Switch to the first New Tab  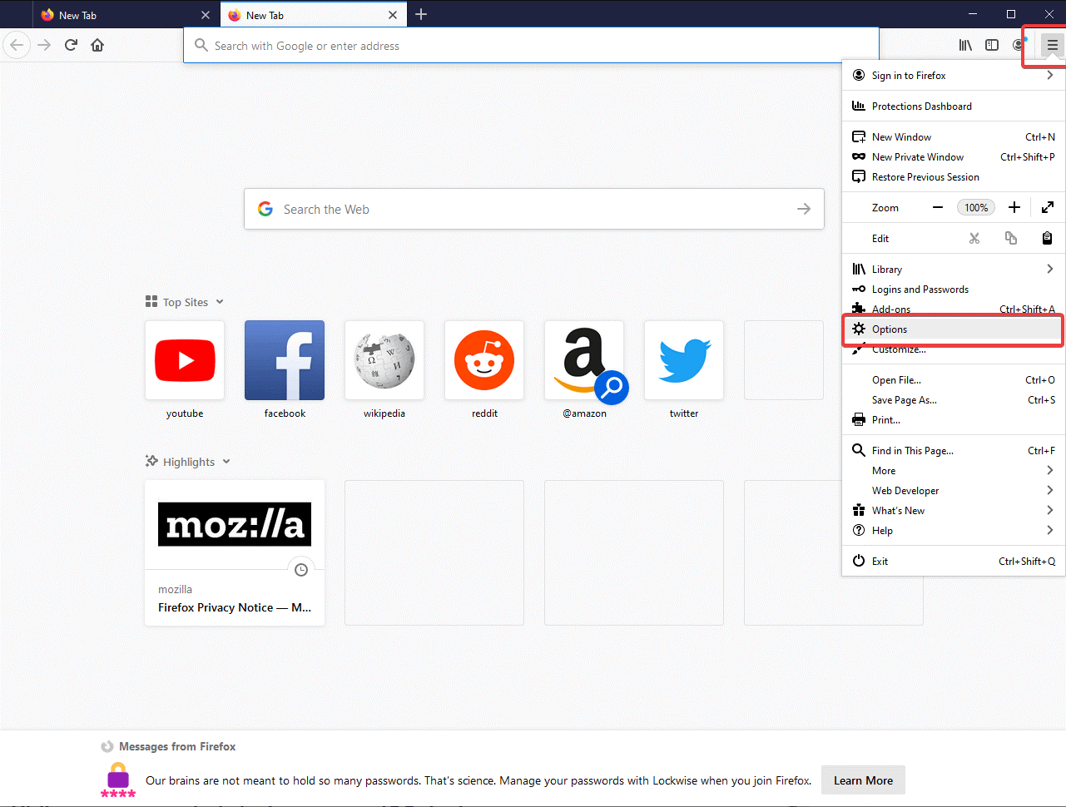tap(117, 15)
